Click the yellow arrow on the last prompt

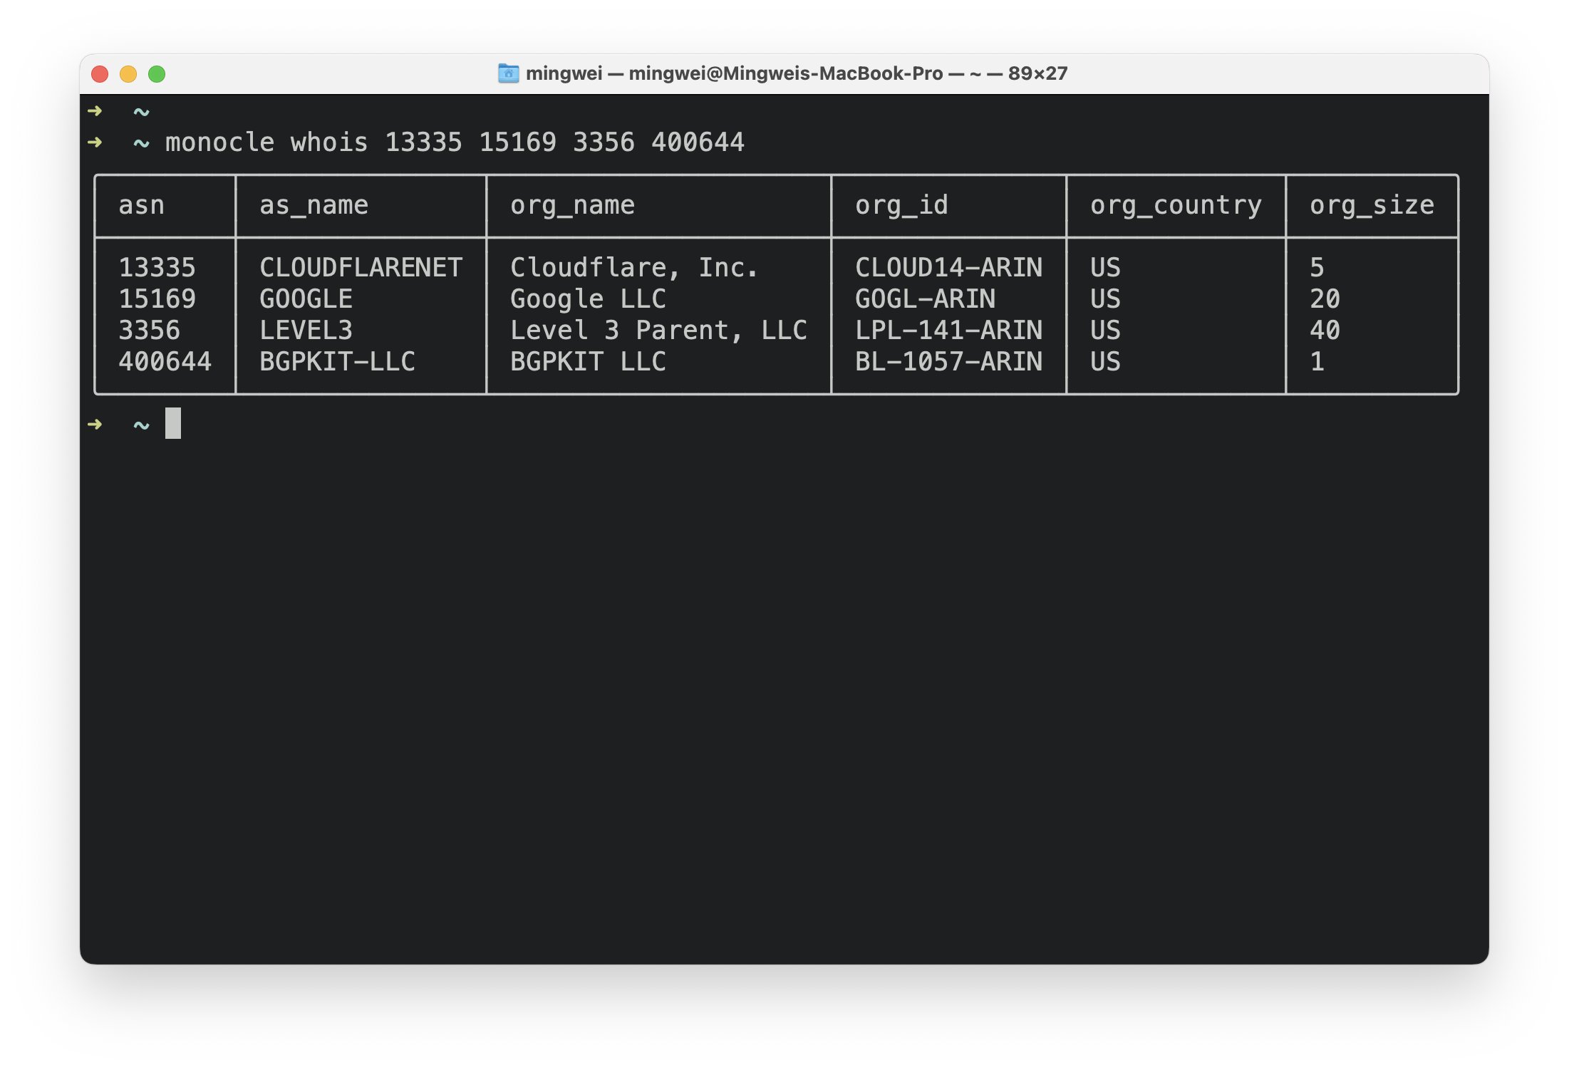click(95, 425)
